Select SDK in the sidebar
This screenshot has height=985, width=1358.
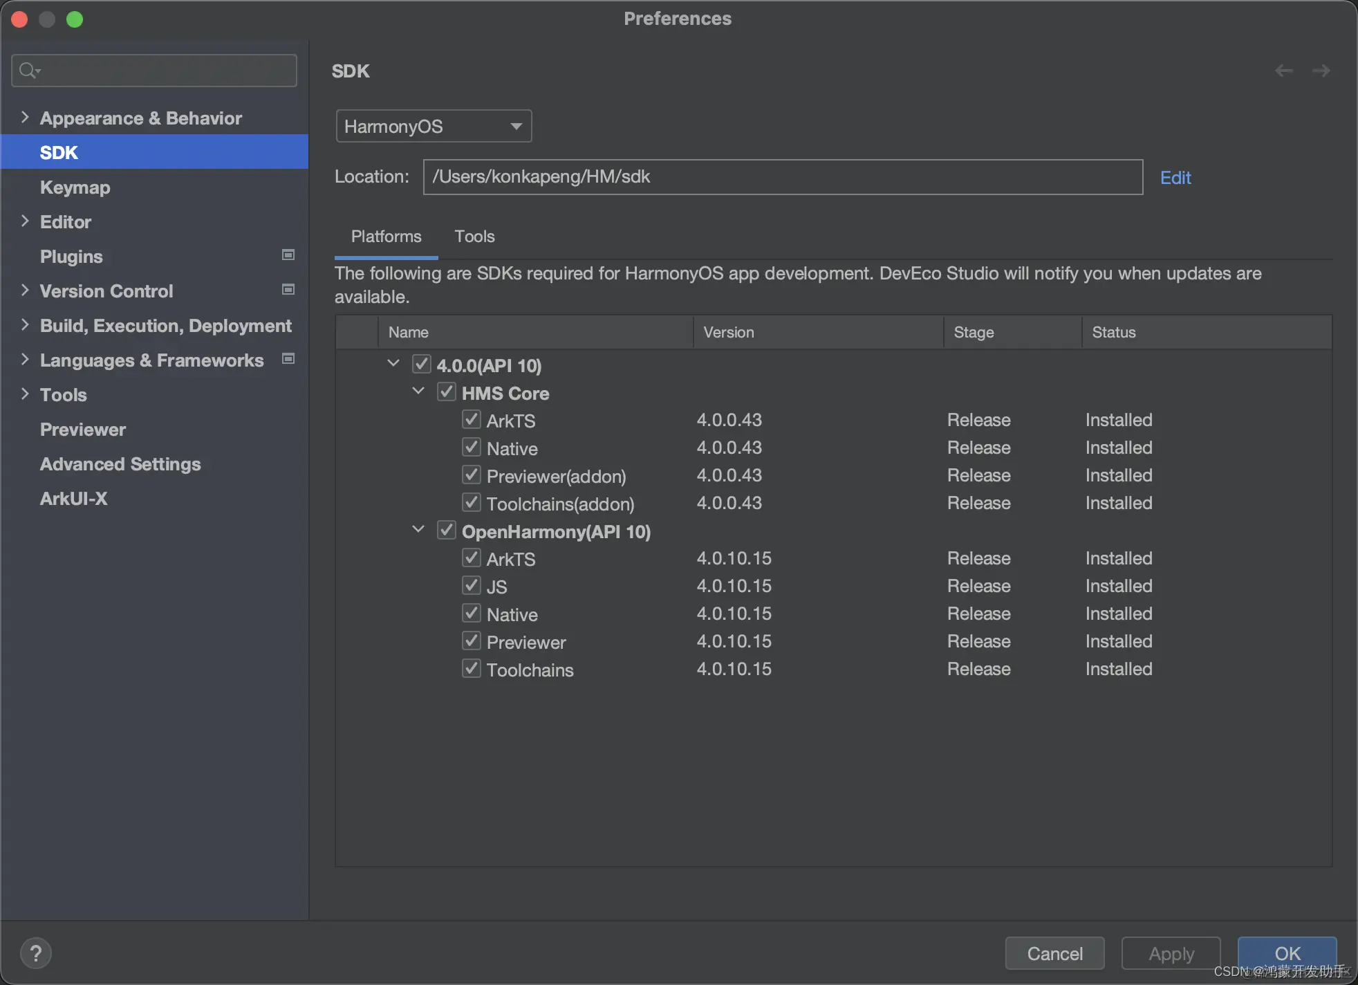tap(155, 152)
